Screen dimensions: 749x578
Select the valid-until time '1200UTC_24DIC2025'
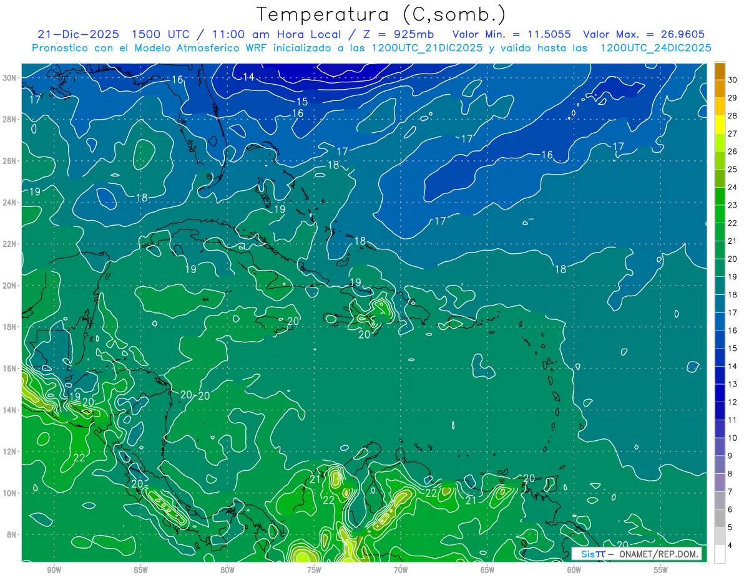tap(656, 48)
